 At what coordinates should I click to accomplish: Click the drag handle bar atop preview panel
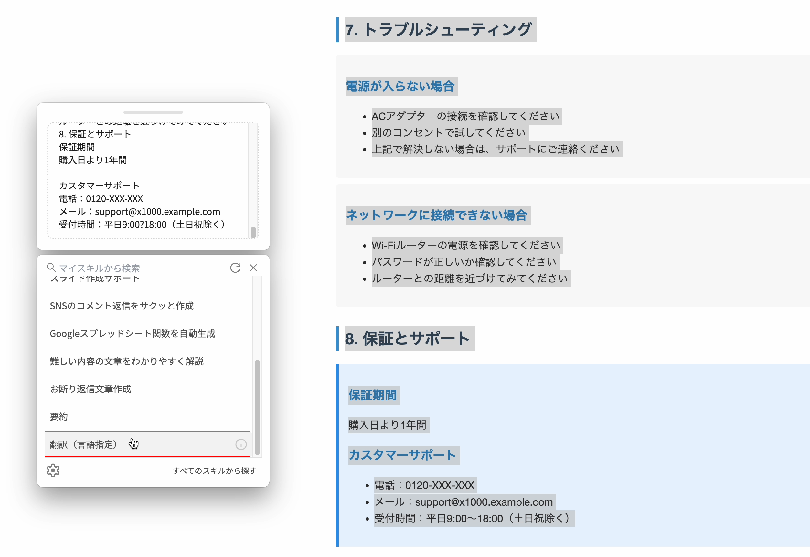coord(153,112)
